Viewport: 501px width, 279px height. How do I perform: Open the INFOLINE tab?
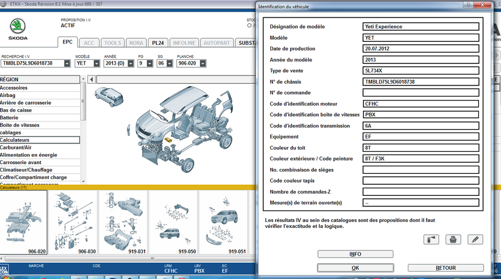[x=184, y=43]
